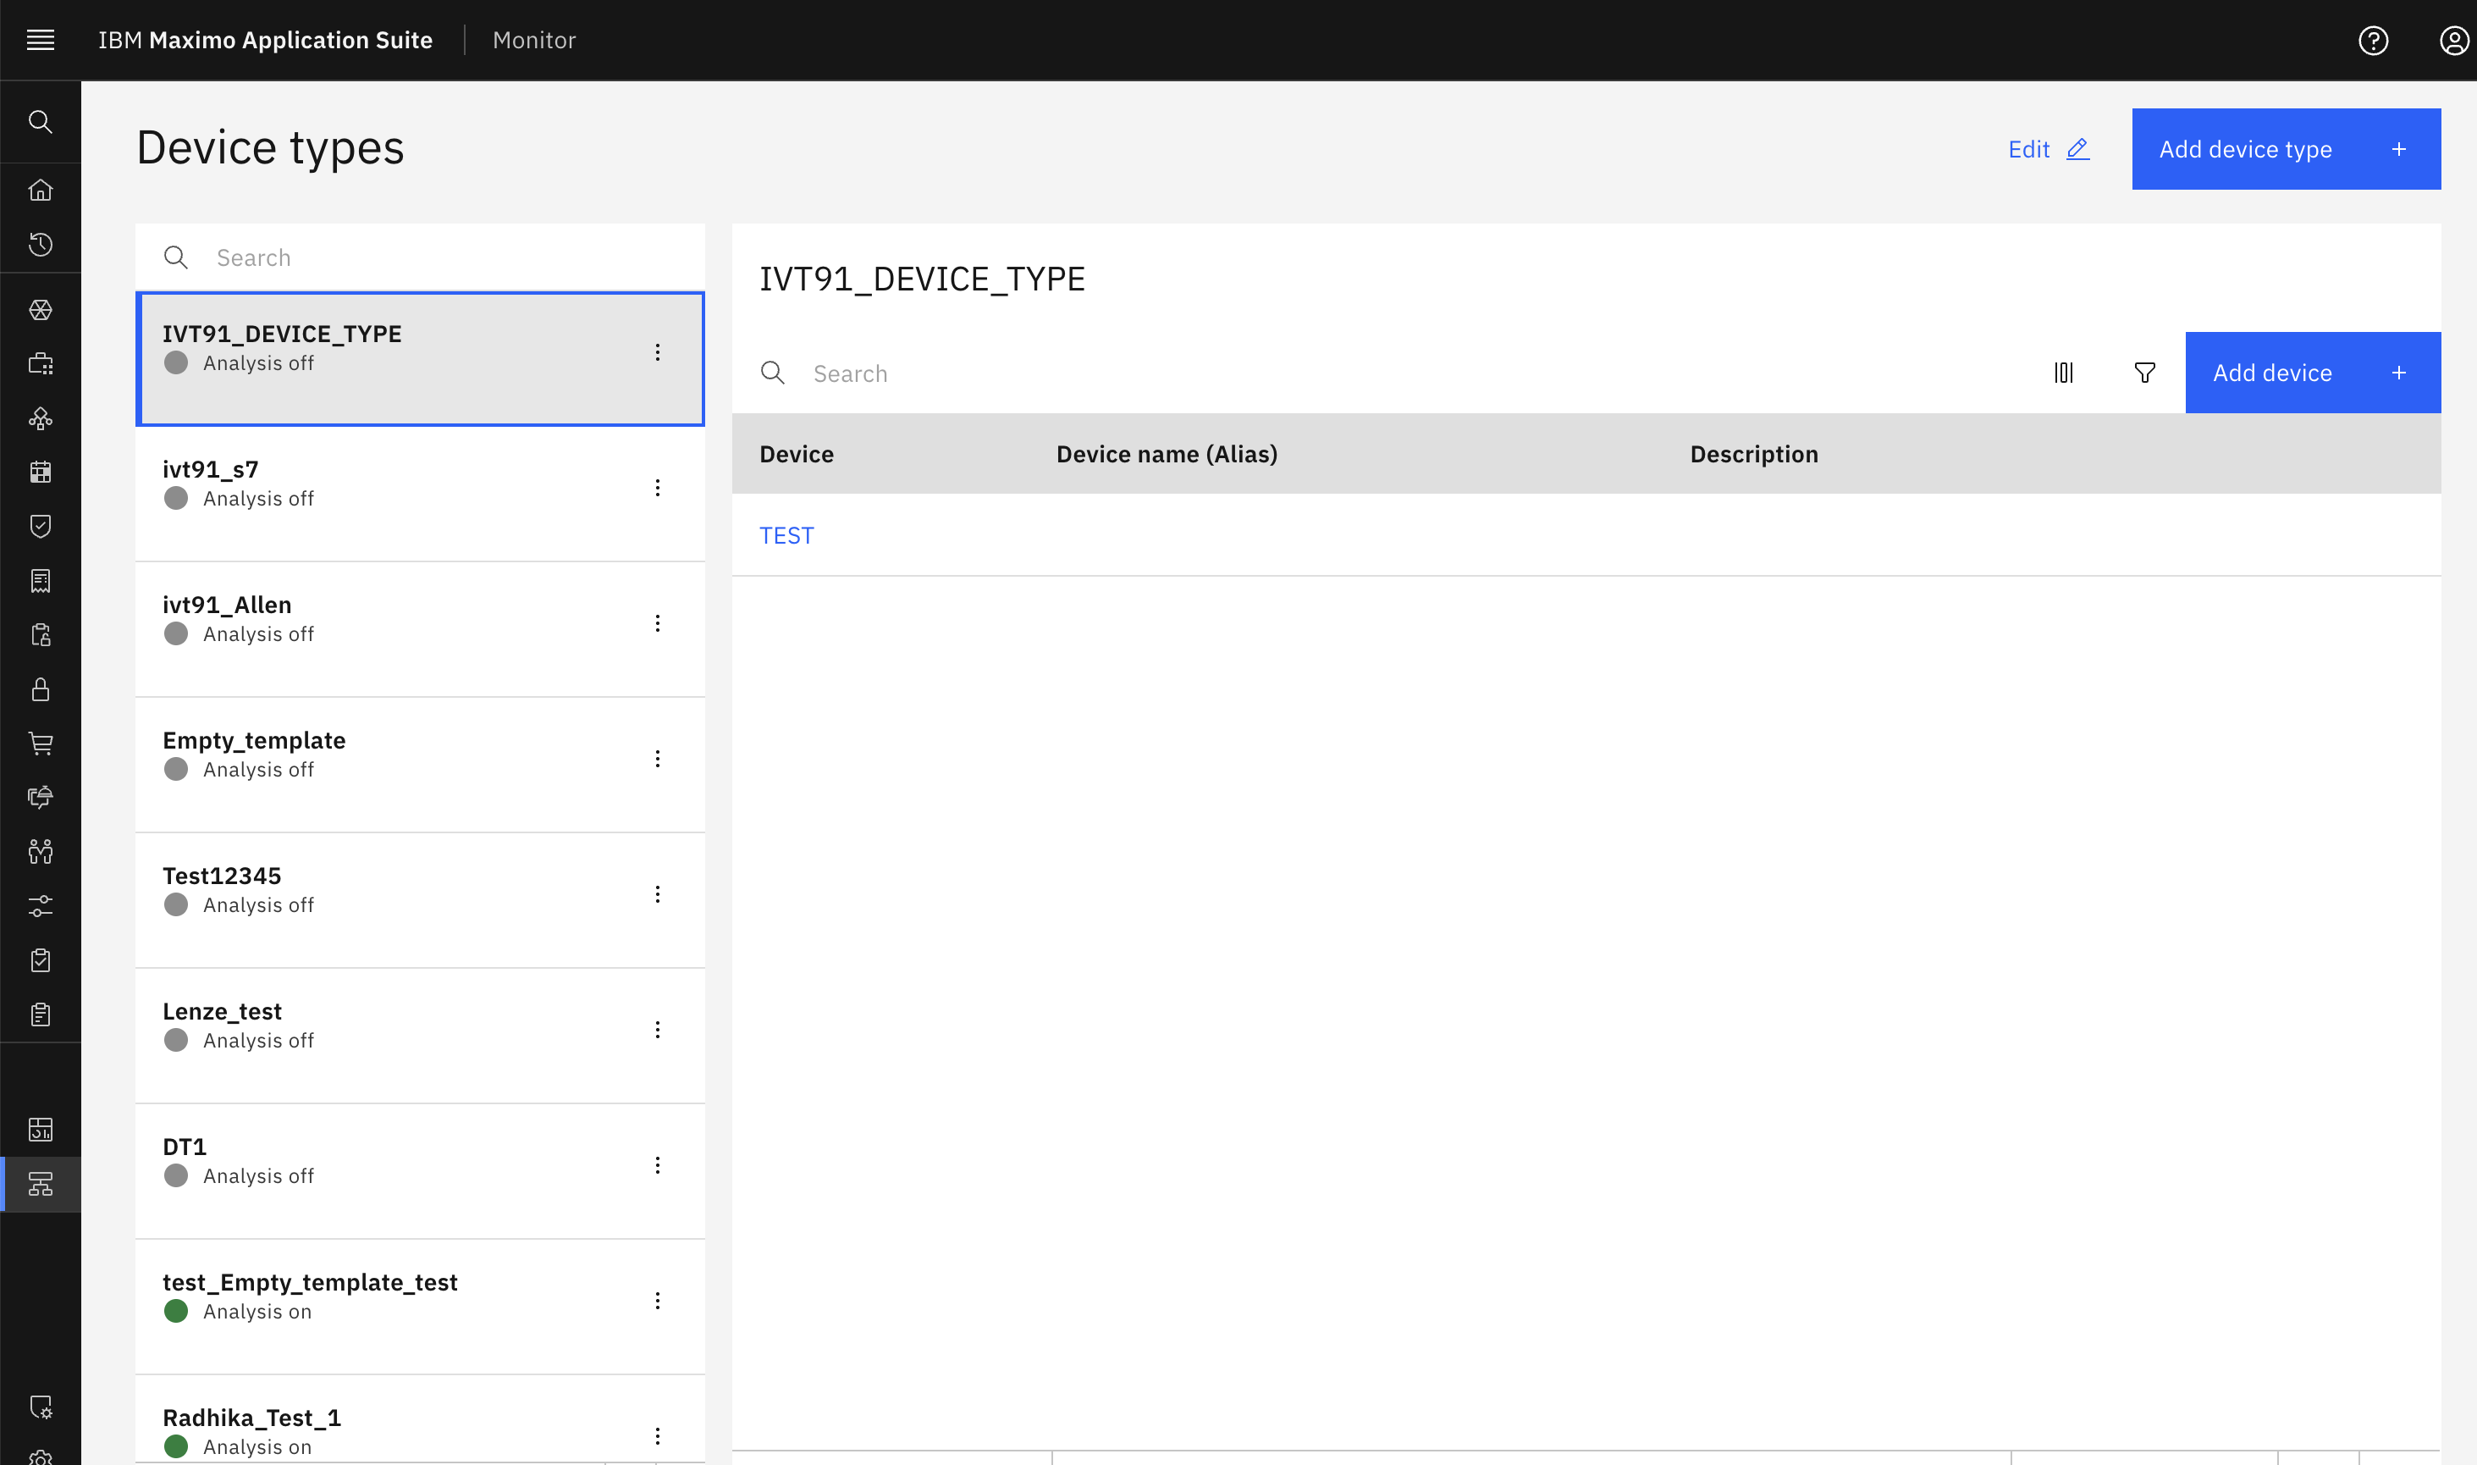Viewport: 2477px width, 1465px height.
Task: Click the hexagon assets icon in sidebar
Action: 41,310
